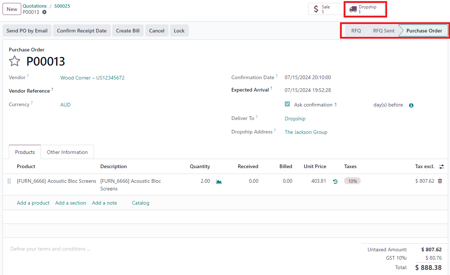Click the 10% tax tag
The width and height of the screenshot is (450, 275).
[352, 181]
